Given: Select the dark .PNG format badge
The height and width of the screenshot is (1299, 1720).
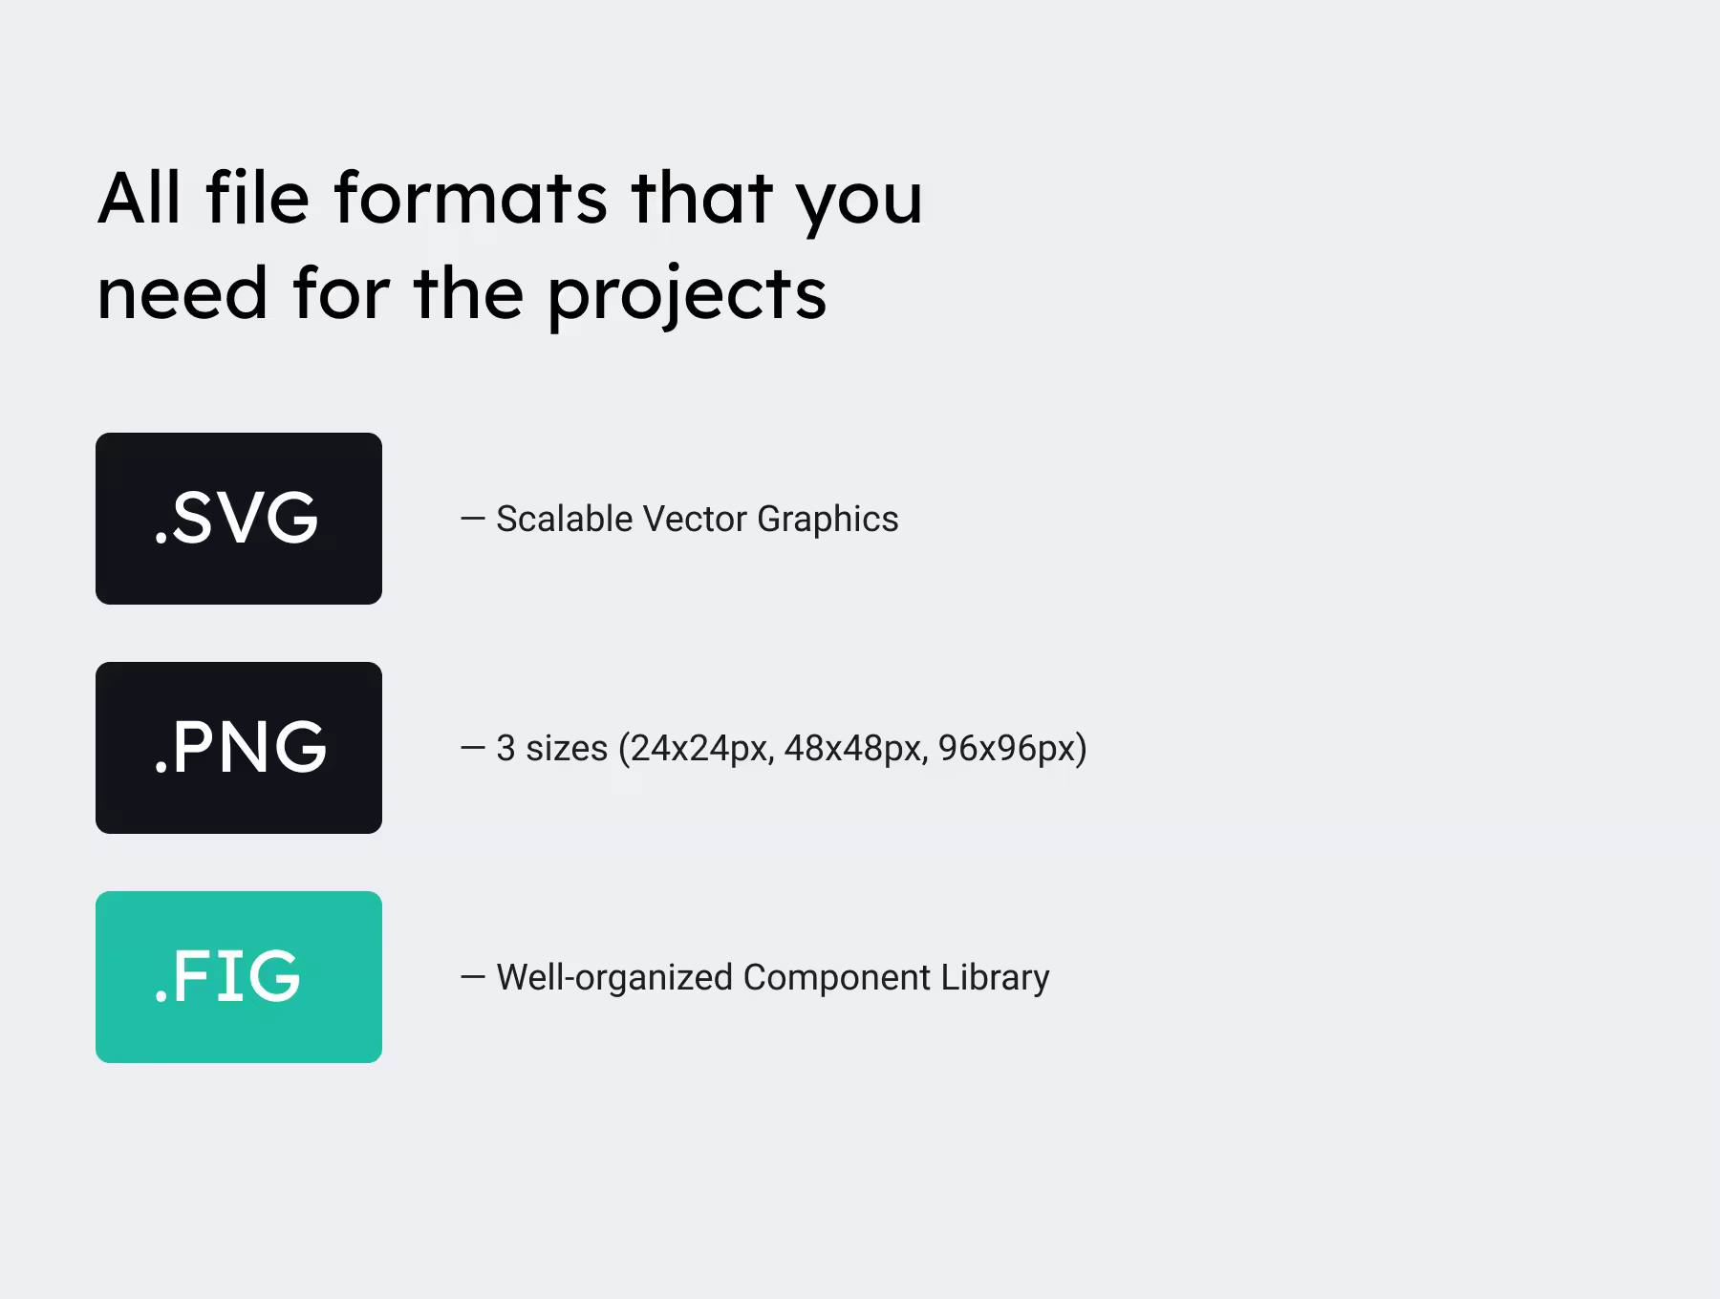Looking at the screenshot, I should (x=239, y=748).
